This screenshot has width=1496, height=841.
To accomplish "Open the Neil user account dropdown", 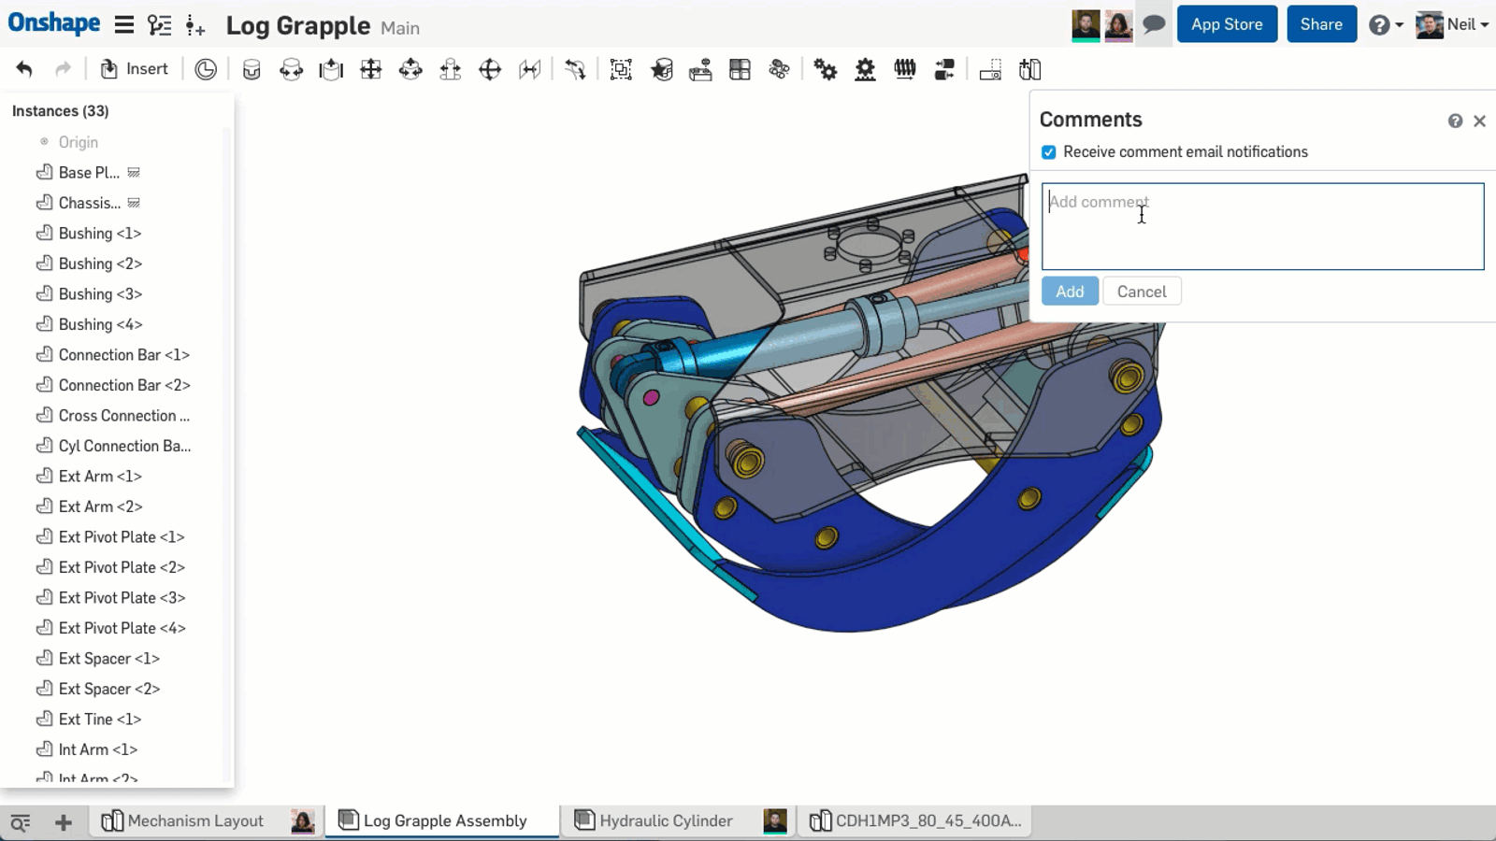I will coord(1453,24).
